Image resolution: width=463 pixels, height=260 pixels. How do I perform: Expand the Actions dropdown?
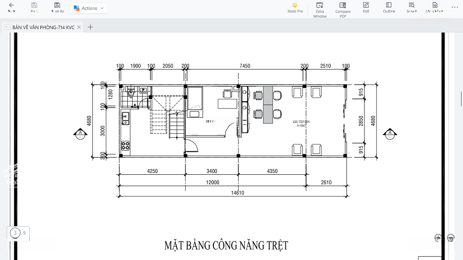(89, 8)
